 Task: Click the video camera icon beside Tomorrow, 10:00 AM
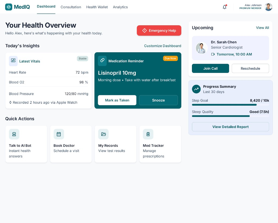pos(213,54)
